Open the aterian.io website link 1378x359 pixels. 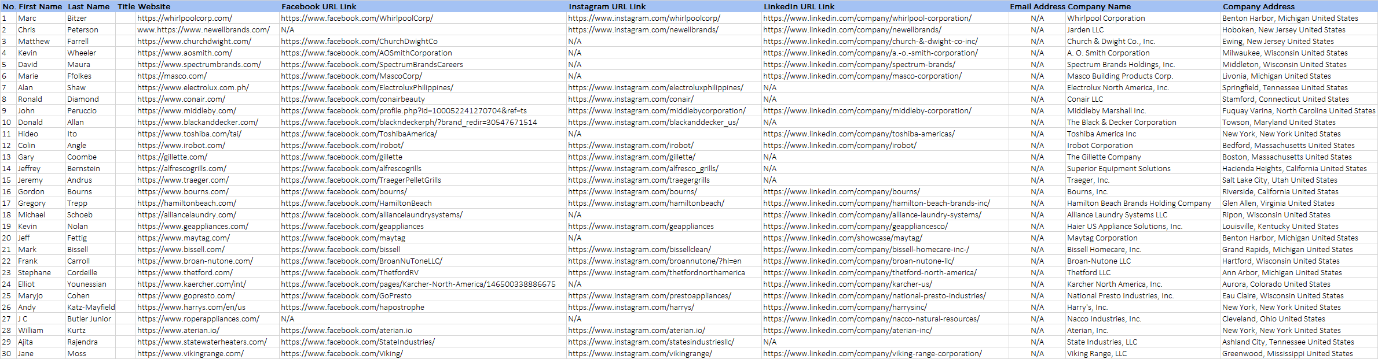pos(178,330)
